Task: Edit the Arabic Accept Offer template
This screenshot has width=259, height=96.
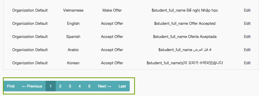Action: click(247, 50)
